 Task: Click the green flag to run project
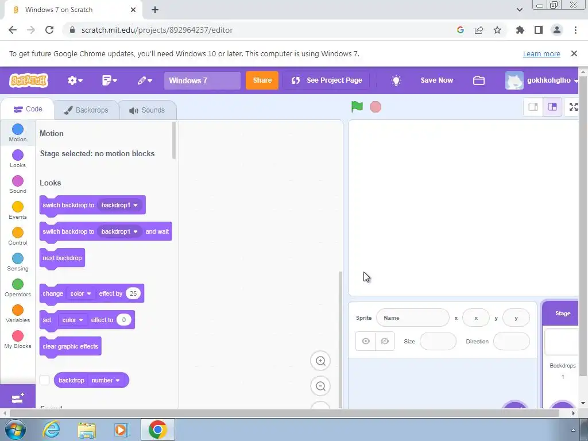point(357,107)
